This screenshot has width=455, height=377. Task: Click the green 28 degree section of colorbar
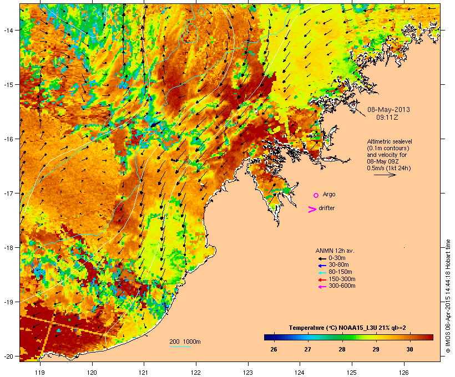click(x=342, y=337)
